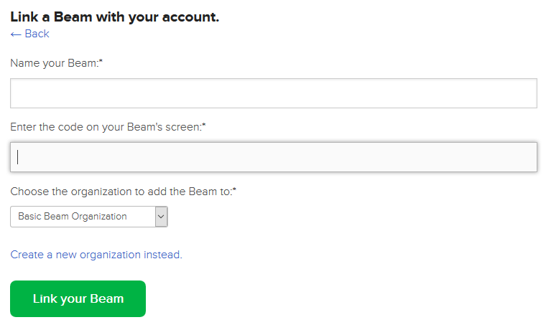Open the organization dropdown

coord(88,217)
